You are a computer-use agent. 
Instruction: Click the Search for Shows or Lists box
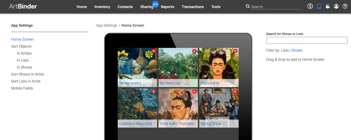coord(307,40)
